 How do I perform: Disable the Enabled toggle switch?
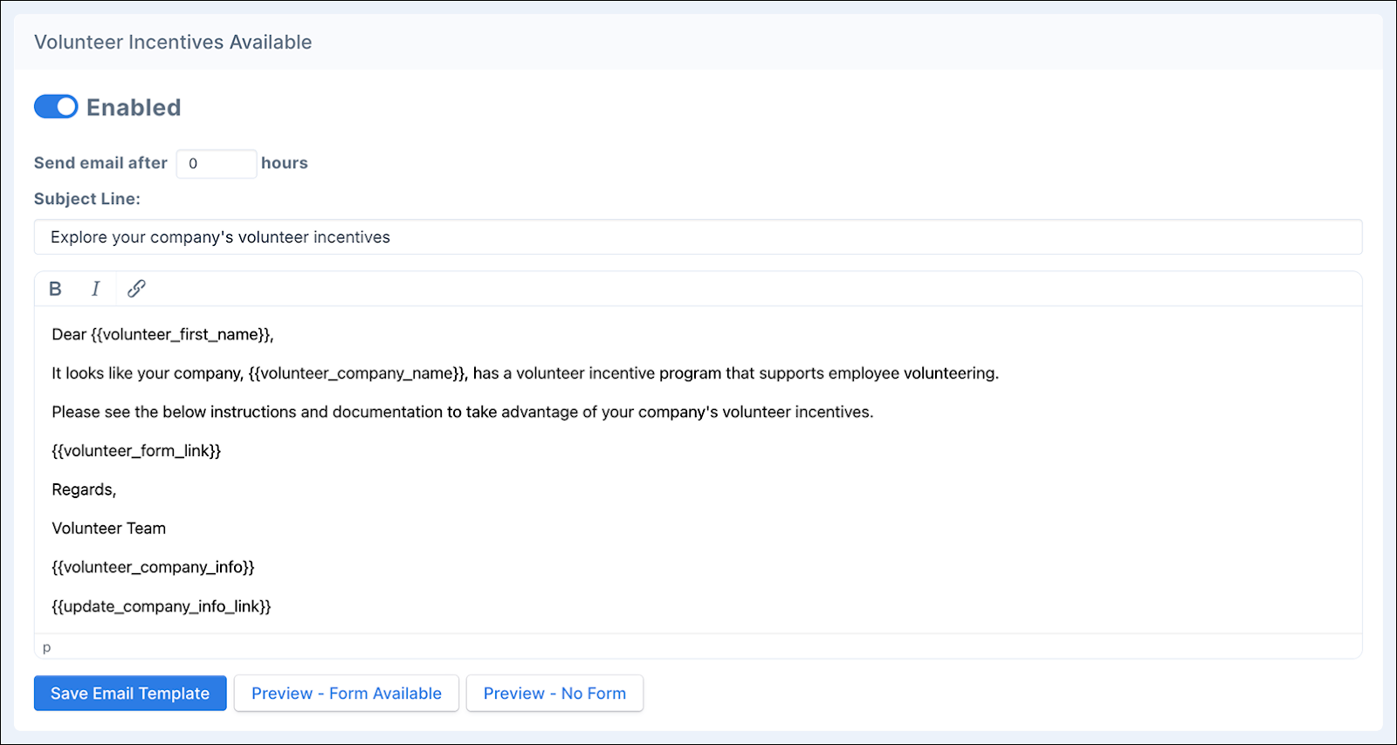[x=56, y=106]
